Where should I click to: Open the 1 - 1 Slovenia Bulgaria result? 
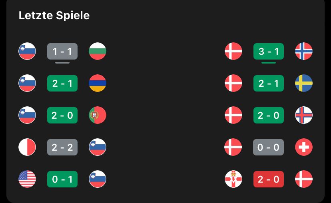pyautogui.click(x=62, y=51)
